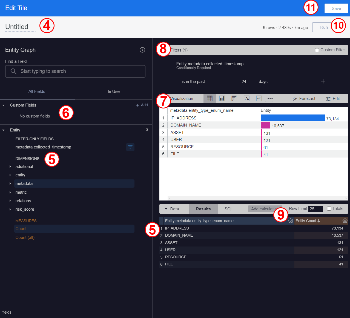Switch visualization to the table chart type

210,98
